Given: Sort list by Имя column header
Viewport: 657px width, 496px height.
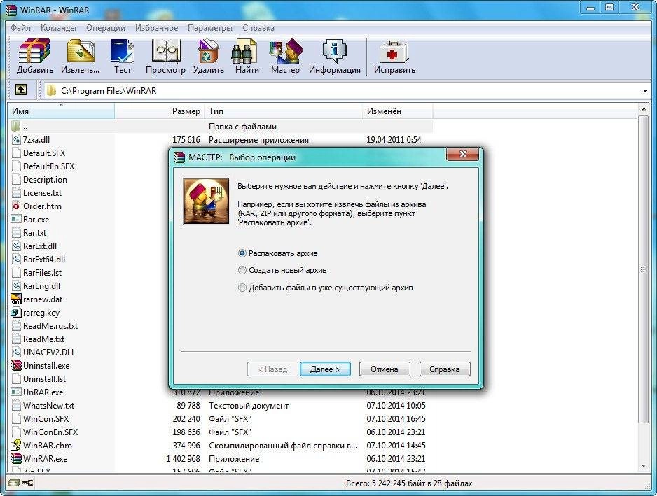Looking at the screenshot, I should click(x=61, y=111).
